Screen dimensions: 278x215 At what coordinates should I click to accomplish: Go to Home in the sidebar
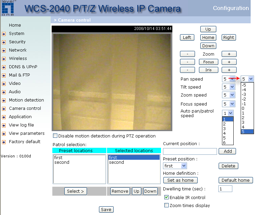pyautogui.click(x=15, y=25)
